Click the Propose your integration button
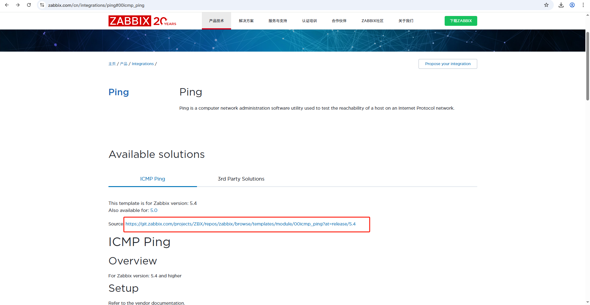The image size is (590, 305). pos(447,64)
